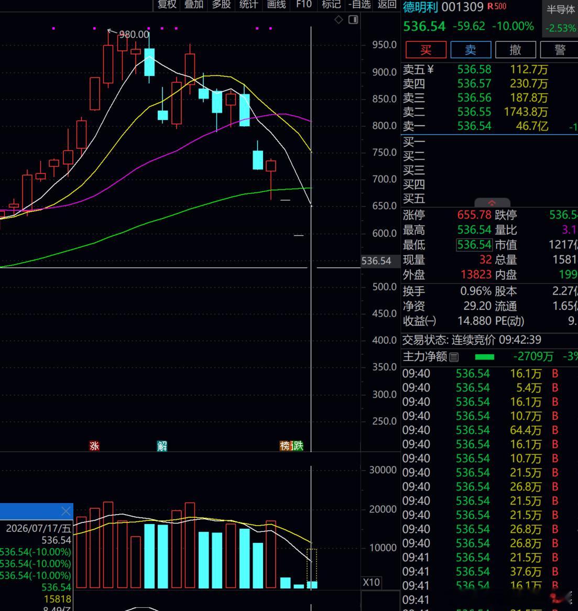
Task: Click the 收益 value 14.880
Action: click(x=474, y=321)
